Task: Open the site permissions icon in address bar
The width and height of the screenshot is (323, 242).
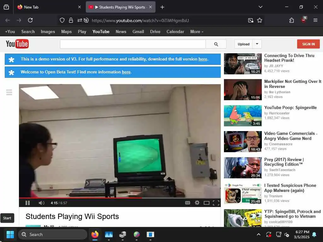Action: coord(80,20)
